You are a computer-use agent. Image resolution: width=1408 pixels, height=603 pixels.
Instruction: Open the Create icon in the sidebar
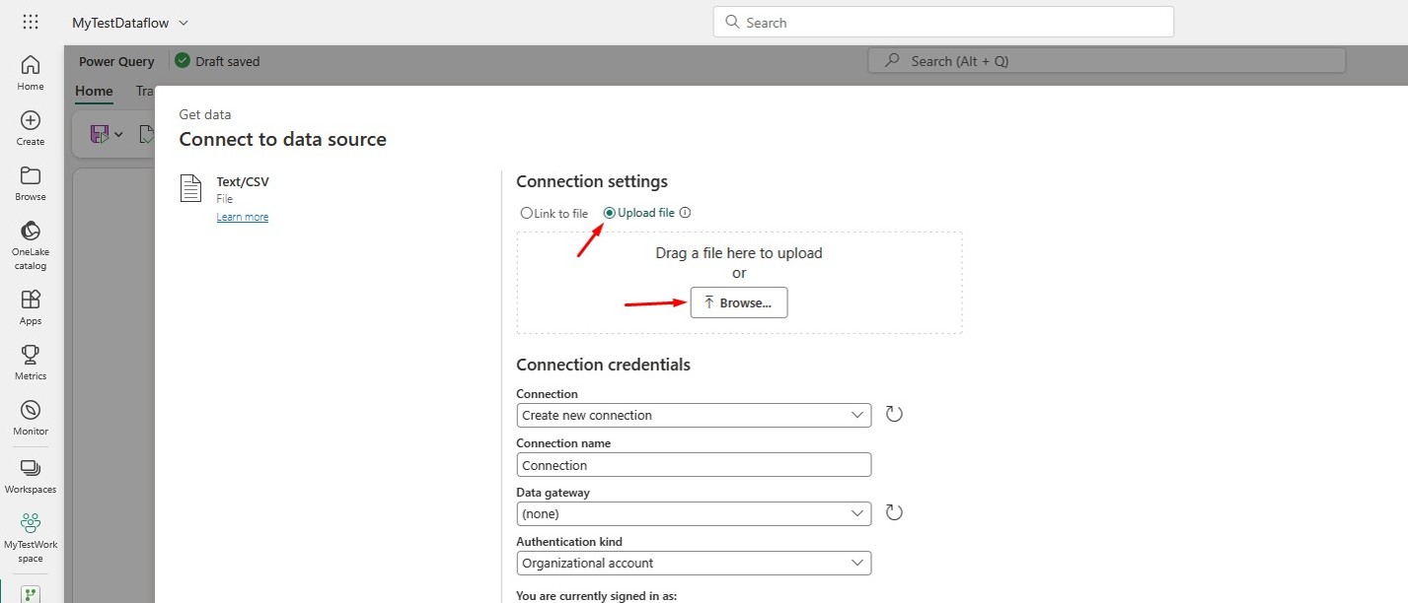tap(31, 128)
